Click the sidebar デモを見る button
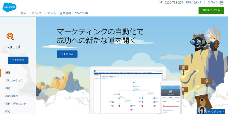Screen dimensions: 228x114 click(18, 60)
